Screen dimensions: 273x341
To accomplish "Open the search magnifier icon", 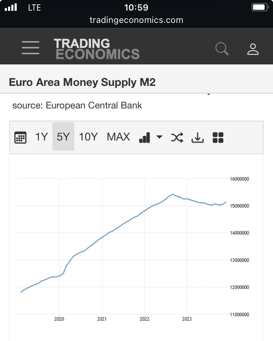I will coord(222,49).
